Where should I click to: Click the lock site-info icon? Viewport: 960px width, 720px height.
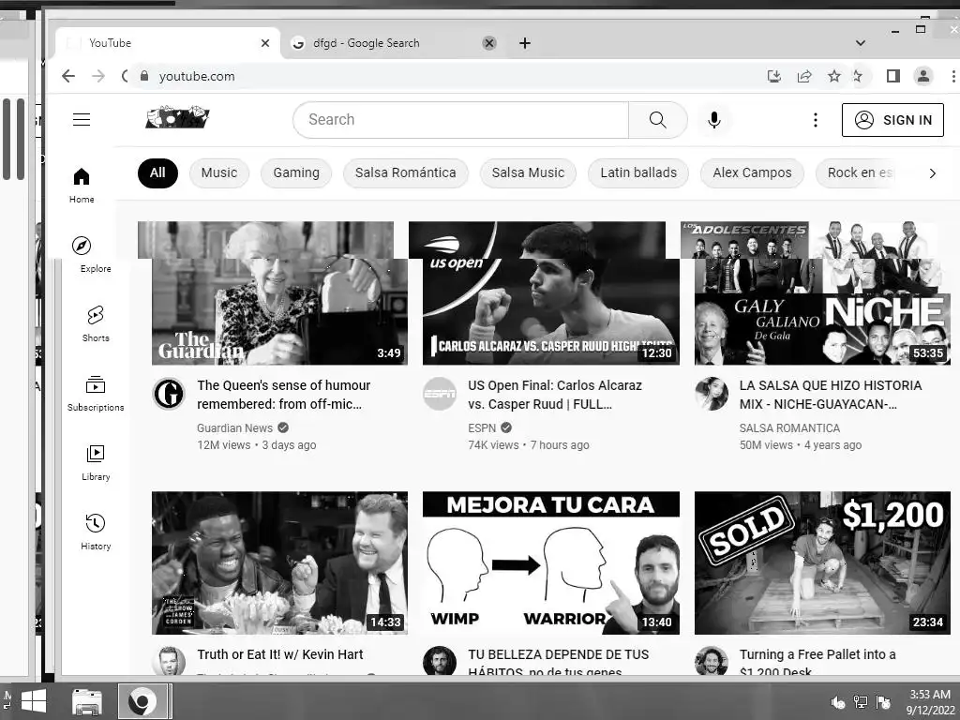coord(144,76)
